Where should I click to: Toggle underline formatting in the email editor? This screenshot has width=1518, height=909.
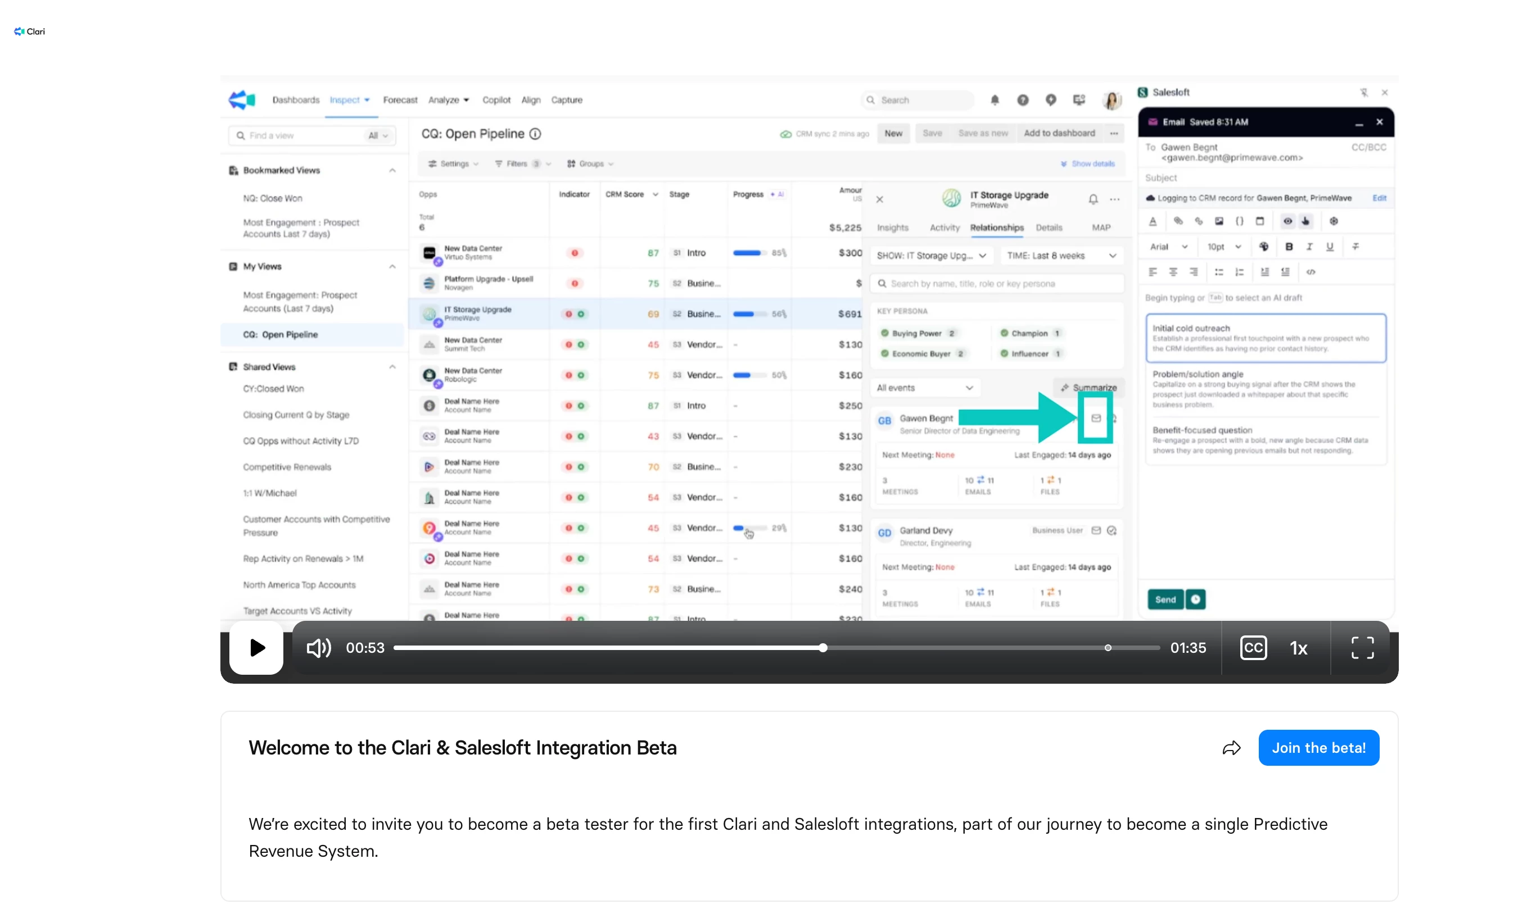pos(1329,246)
